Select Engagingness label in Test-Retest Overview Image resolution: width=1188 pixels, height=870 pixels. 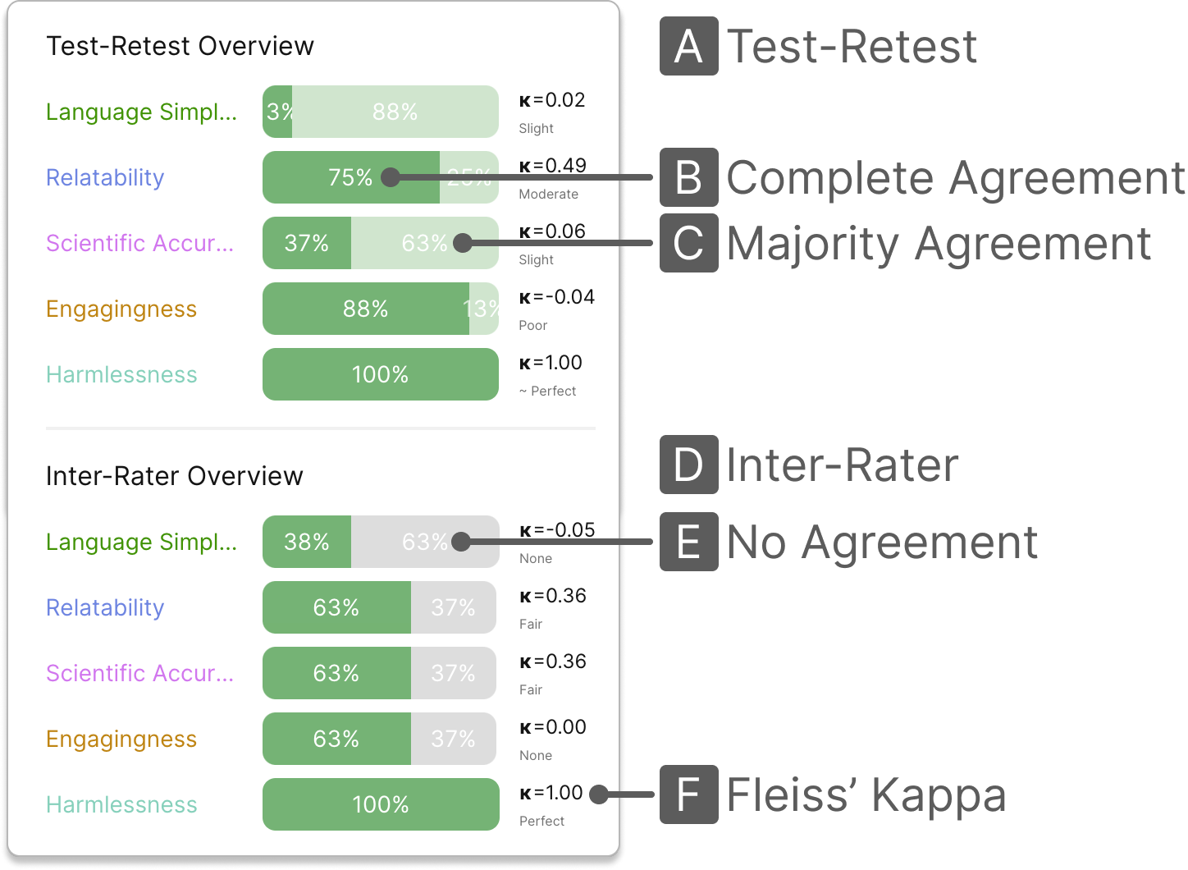coord(121,309)
